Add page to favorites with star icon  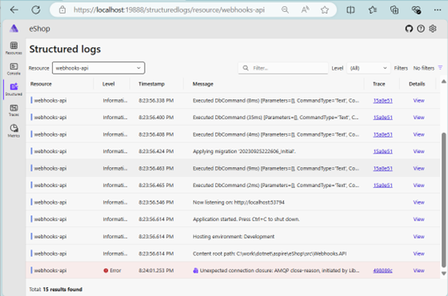324,10
